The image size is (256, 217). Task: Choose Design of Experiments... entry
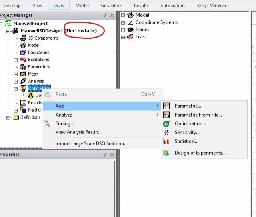[204, 153]
